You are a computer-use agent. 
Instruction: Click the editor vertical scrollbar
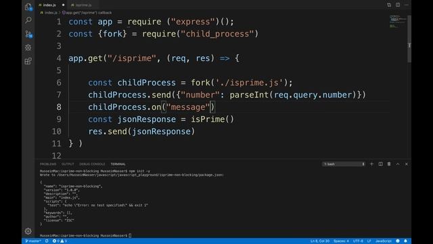[x=409, y=39]
